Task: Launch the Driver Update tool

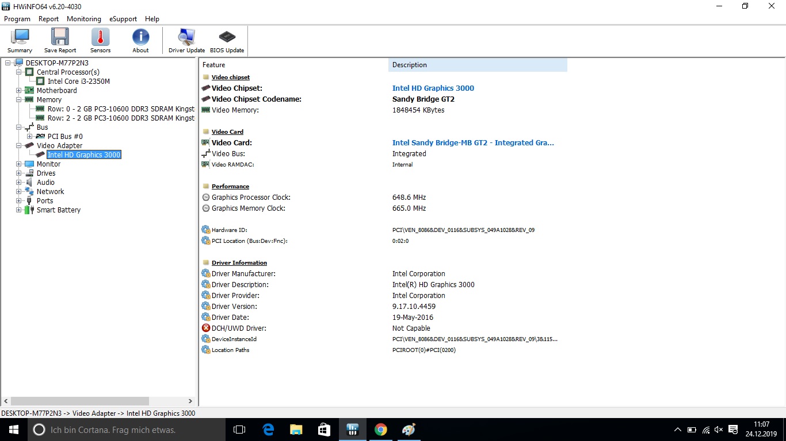Action: [186, 41]
